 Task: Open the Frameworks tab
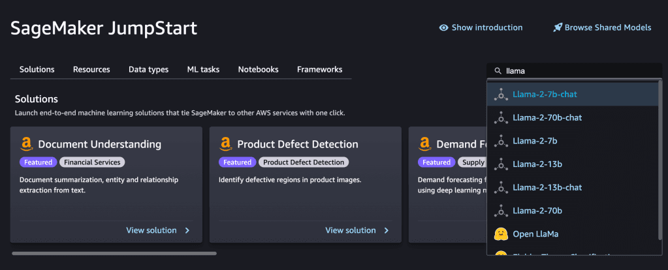(319, 69)
